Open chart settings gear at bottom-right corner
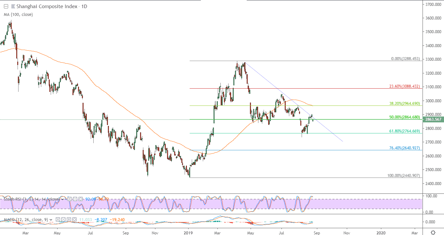 point(433,232)
